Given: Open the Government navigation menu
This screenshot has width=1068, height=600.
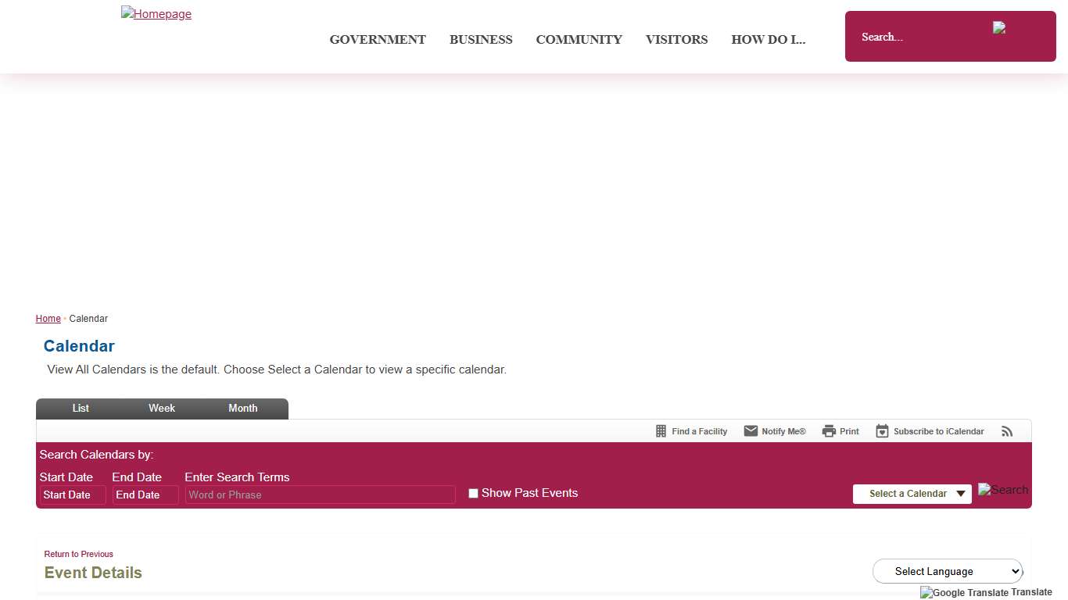Looking at the screenshot, I should click(378, 40).
